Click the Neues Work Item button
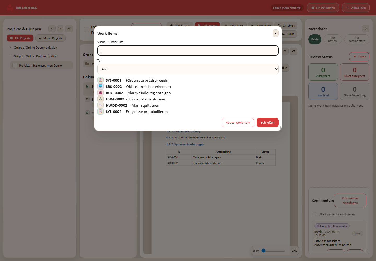The width and height of the screenshot is (376, 261). 238,123
